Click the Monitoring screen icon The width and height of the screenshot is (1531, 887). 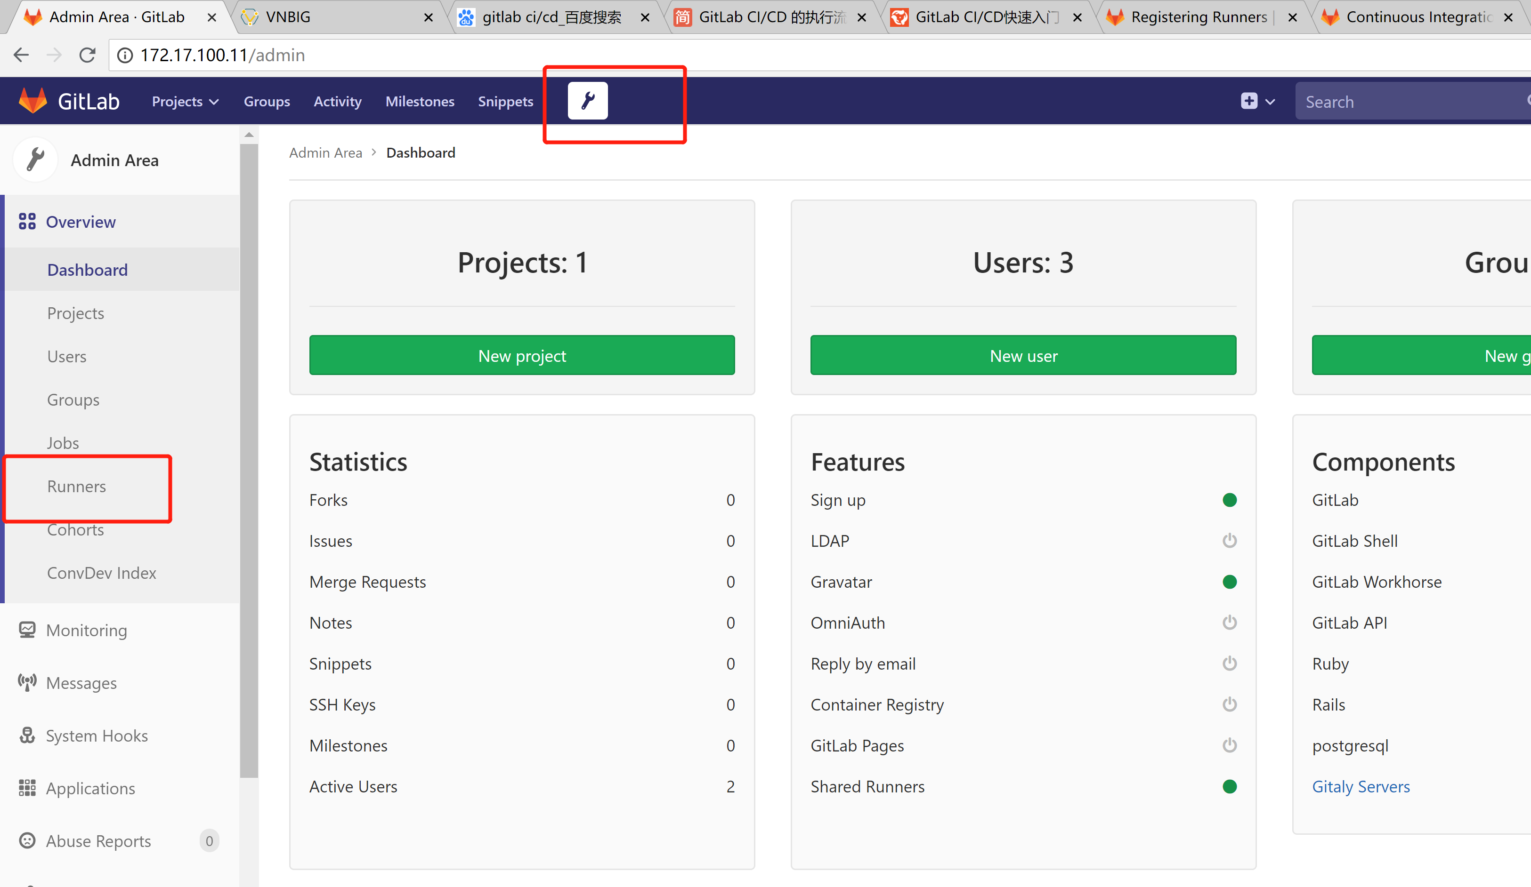27,630
